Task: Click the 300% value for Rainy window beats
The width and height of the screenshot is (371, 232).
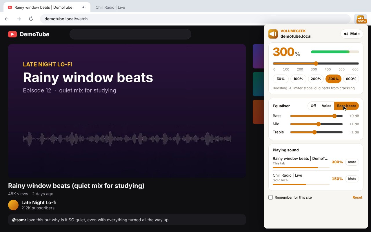Action: pos(337,162)
